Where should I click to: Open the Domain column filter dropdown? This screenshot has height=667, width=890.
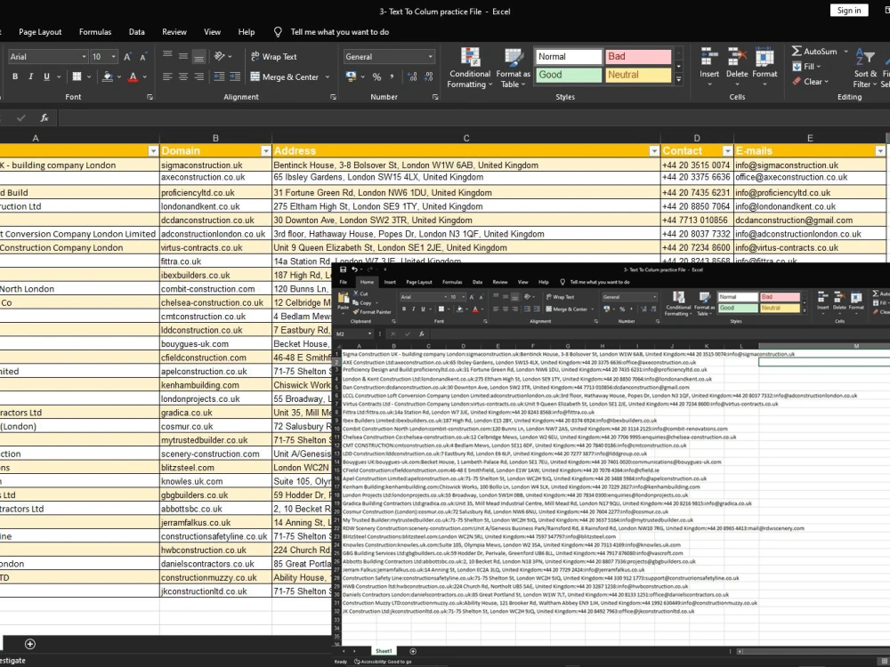[x=265, y=151]
